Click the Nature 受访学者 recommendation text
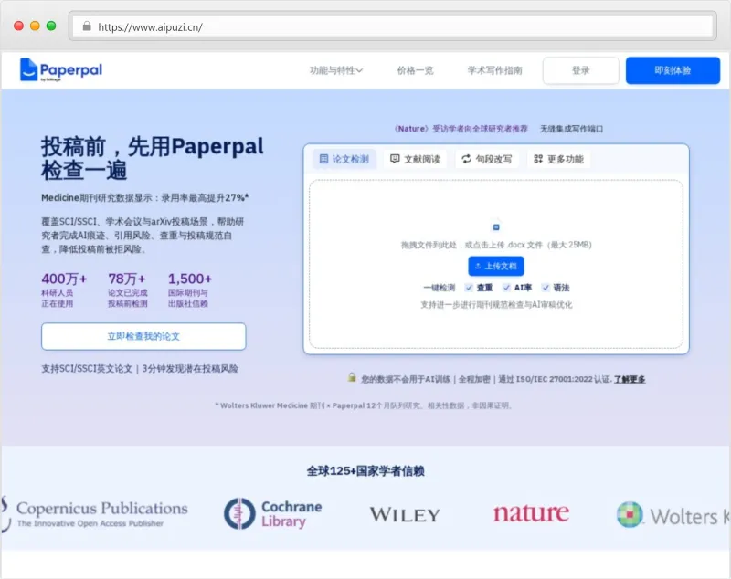The height and width of the screenshot is (579, 731). (461, 129)
